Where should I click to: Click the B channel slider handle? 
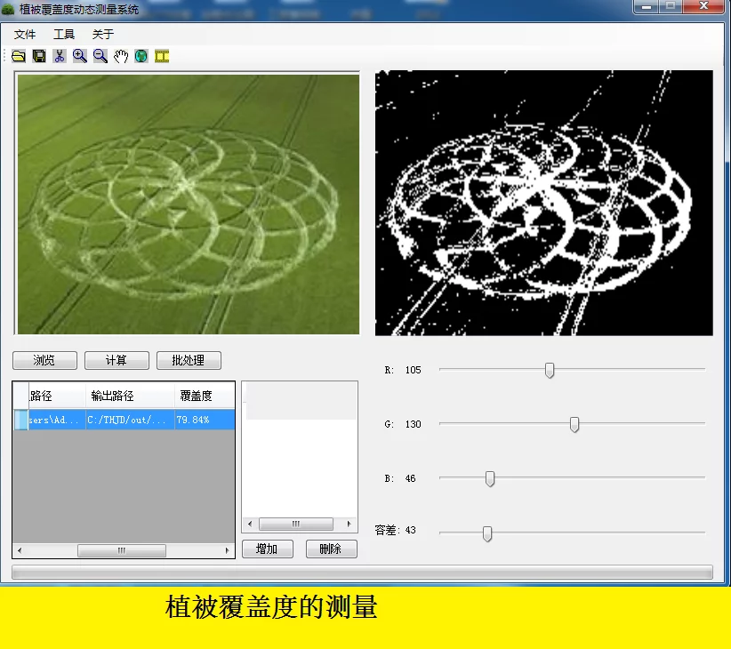(x=490, y=479)
